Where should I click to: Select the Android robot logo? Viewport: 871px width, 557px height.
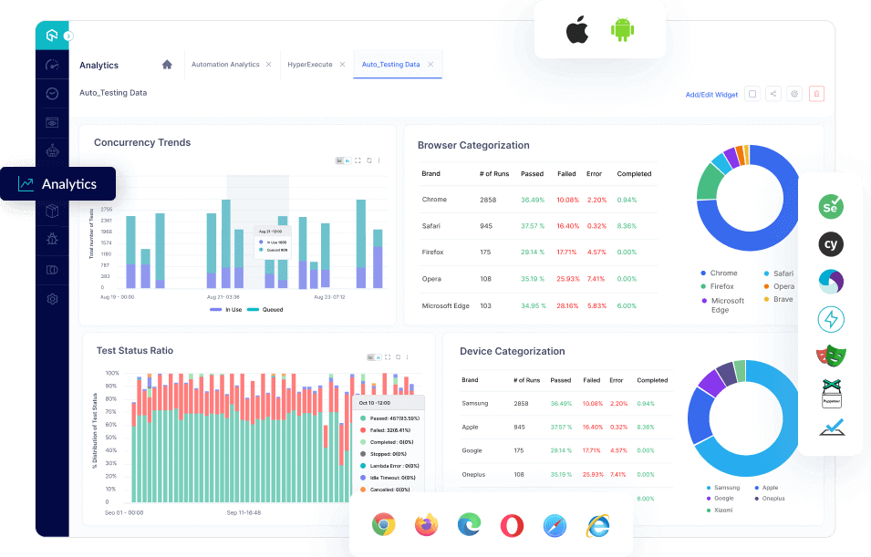coord(621,29)
